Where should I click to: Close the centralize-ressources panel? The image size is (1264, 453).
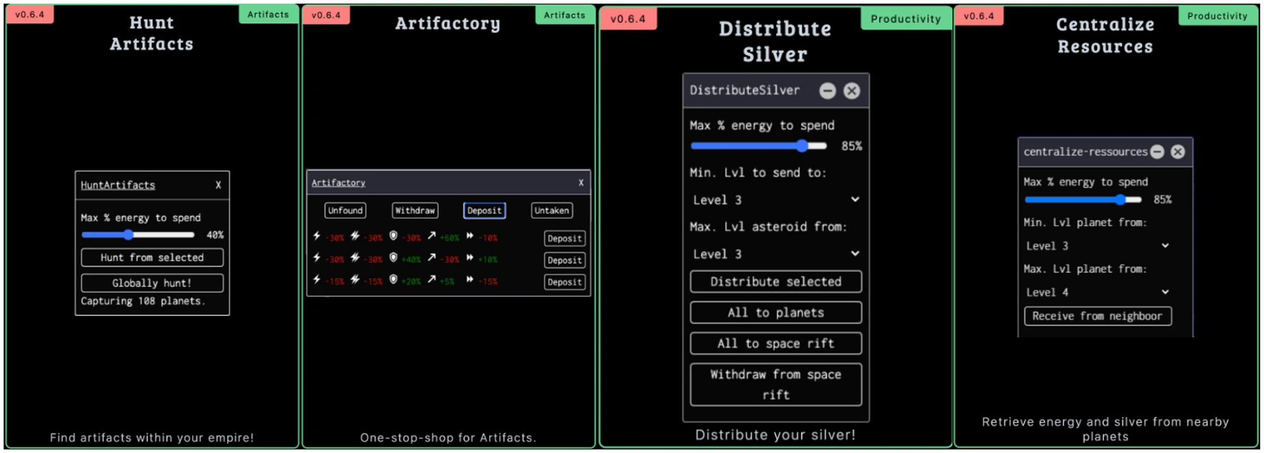click(1177, 152)
